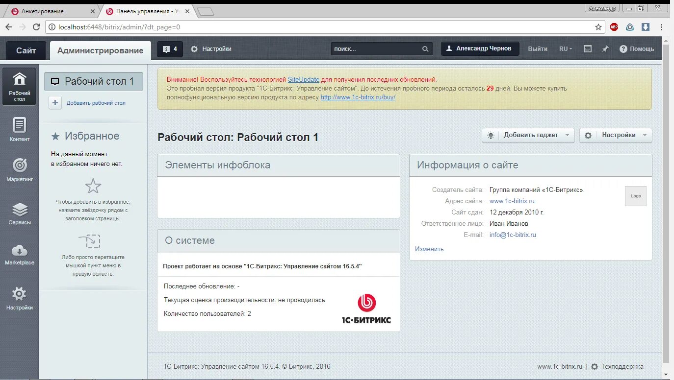
Task: Click the Помощь question mark icon
Action: (x=623, y=49)
